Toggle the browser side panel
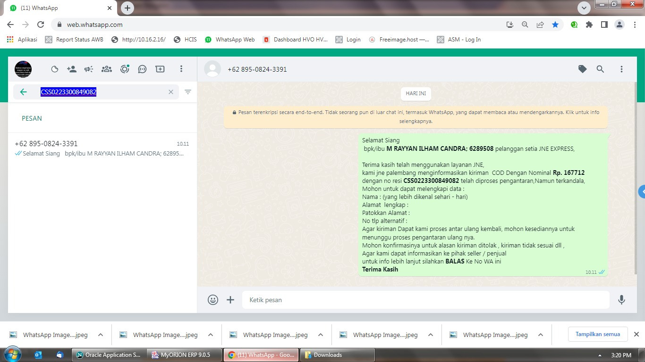645x362 pixels. click(x=604, y=25)
